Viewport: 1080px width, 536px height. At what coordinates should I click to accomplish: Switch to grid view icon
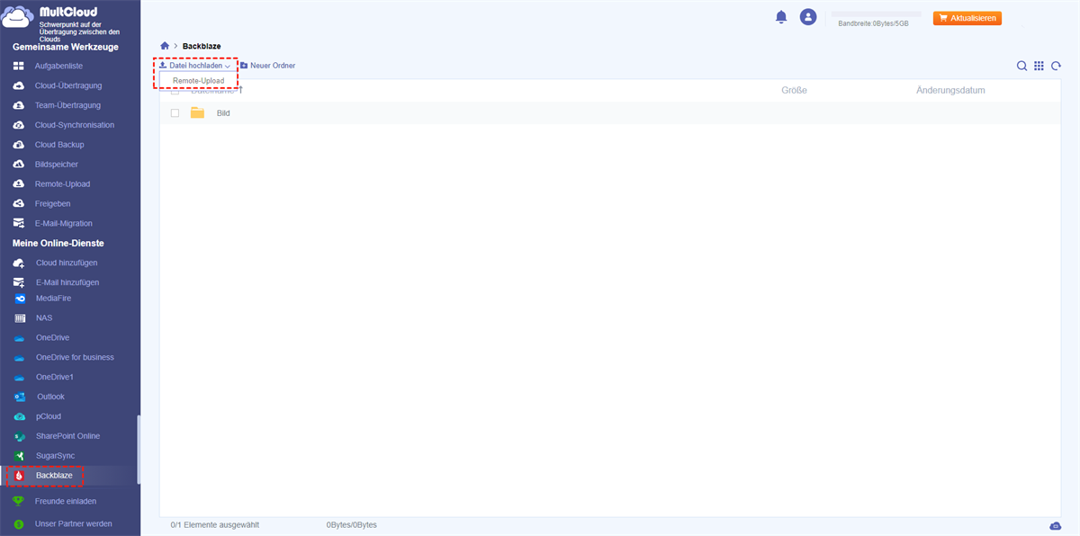1039,66
